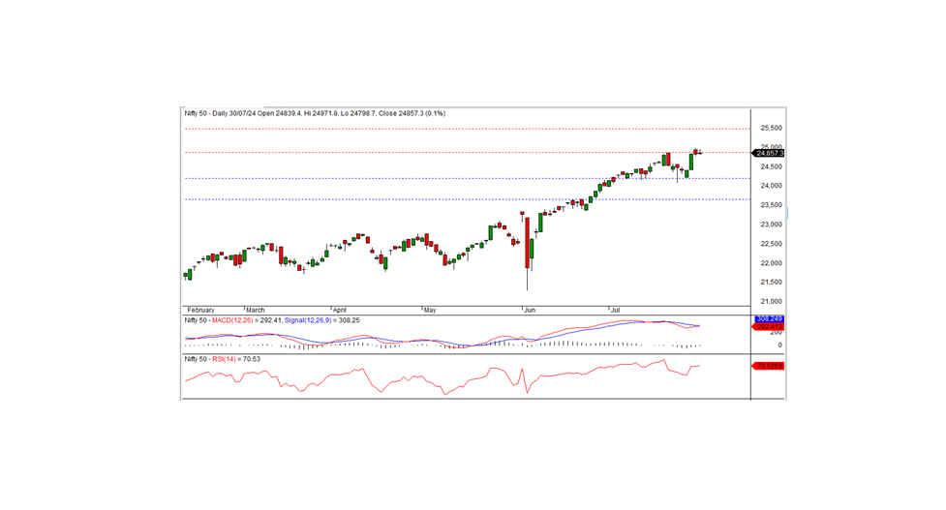Image resolution: width=946 pixels, height=510 pixels.
Task: Select the May marker on time axis
Action: [429, 310]
